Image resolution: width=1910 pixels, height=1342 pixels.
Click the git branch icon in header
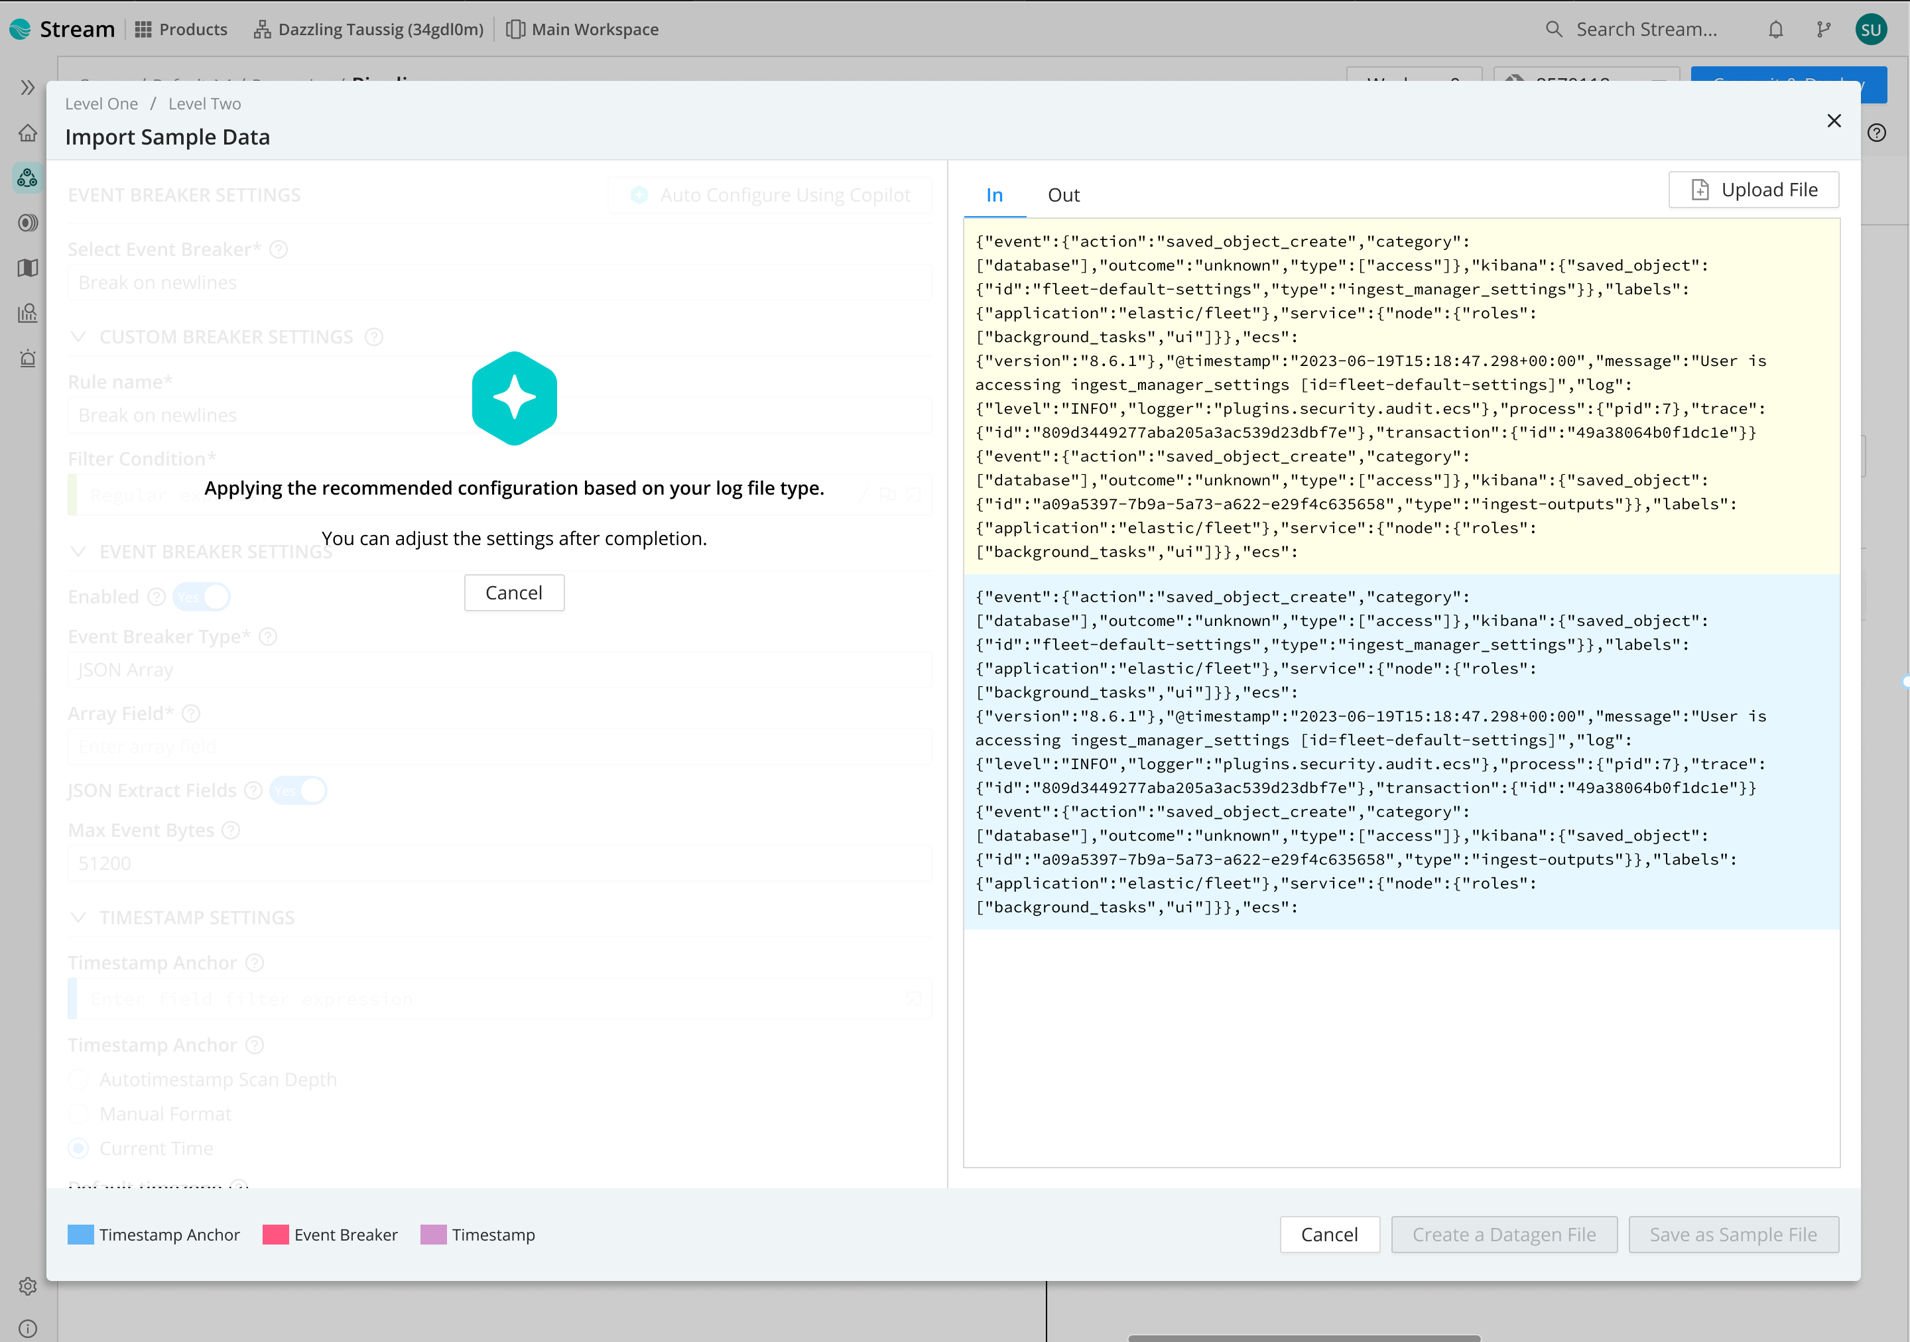coord(1824,30)
